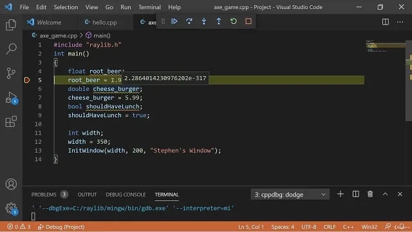Viewport: 412px width, 232px height.
Task: Switch to the PROBLEMS panel tab
Action: pos(49,195)
